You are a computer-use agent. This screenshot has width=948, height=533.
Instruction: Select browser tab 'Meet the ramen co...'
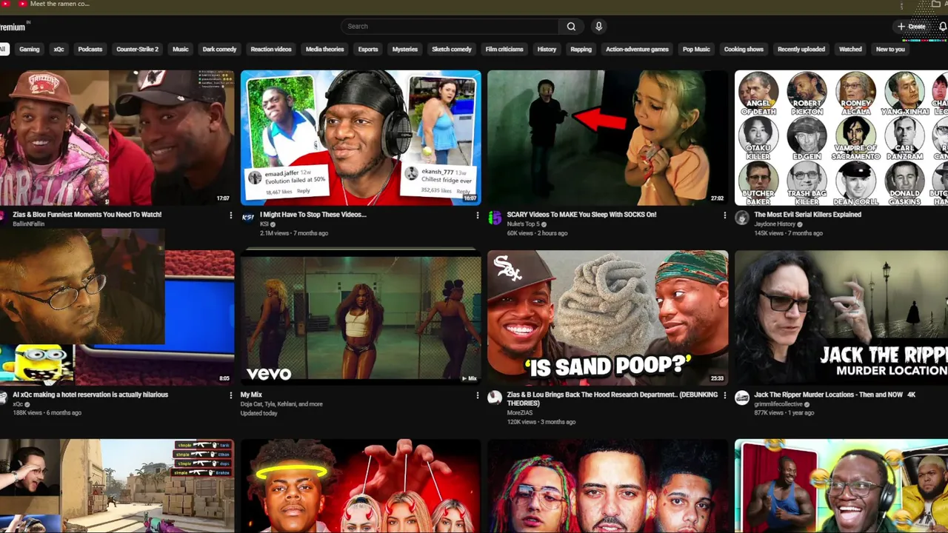pyautogui.click(x=53, y=4)
